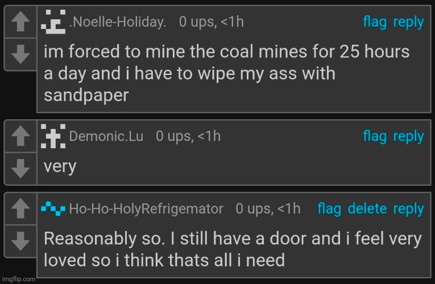Flag Ho-Ho-HolyRefrigemator's comment
435x284 pixels.
click(x=329, y=209)
